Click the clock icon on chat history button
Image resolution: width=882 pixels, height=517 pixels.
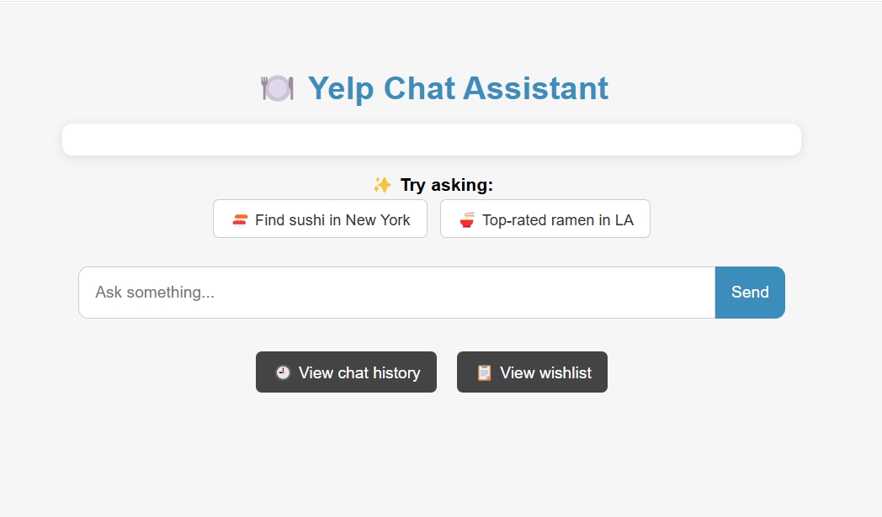(x=282, y=372)
